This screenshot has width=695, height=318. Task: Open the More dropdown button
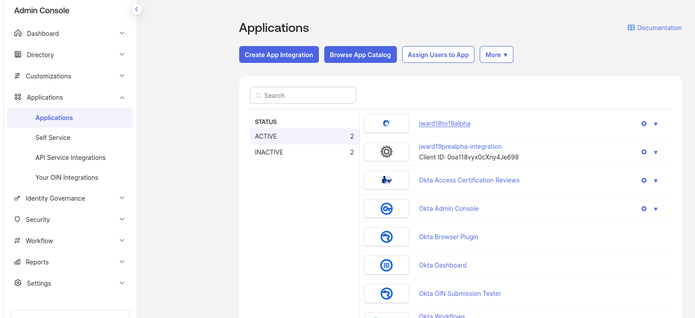tap(496, 54)
